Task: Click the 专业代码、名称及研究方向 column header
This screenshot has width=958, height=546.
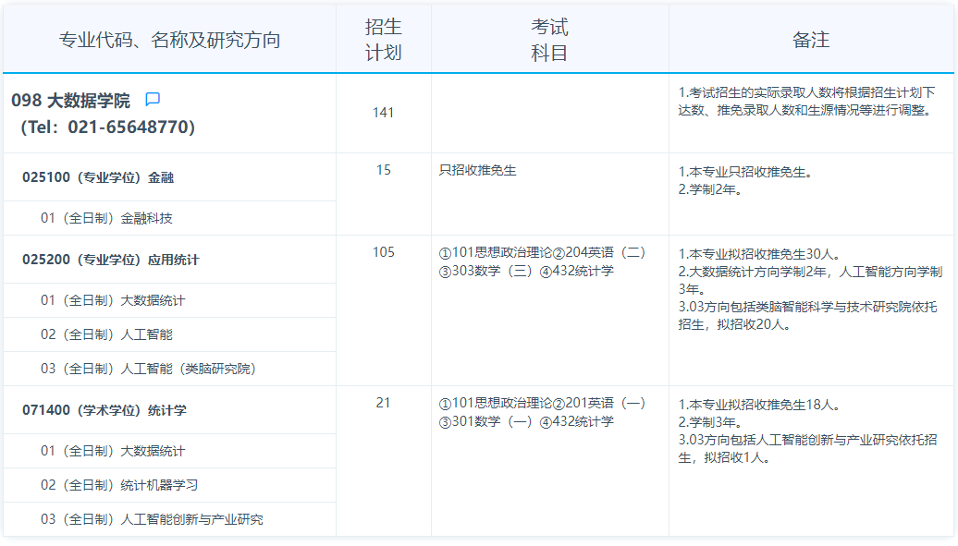Action: tap(169, 40)
